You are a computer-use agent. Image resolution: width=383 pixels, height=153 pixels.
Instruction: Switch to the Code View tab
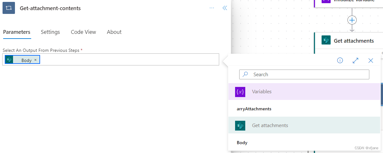pyautogui.click(x=83, y=32)
